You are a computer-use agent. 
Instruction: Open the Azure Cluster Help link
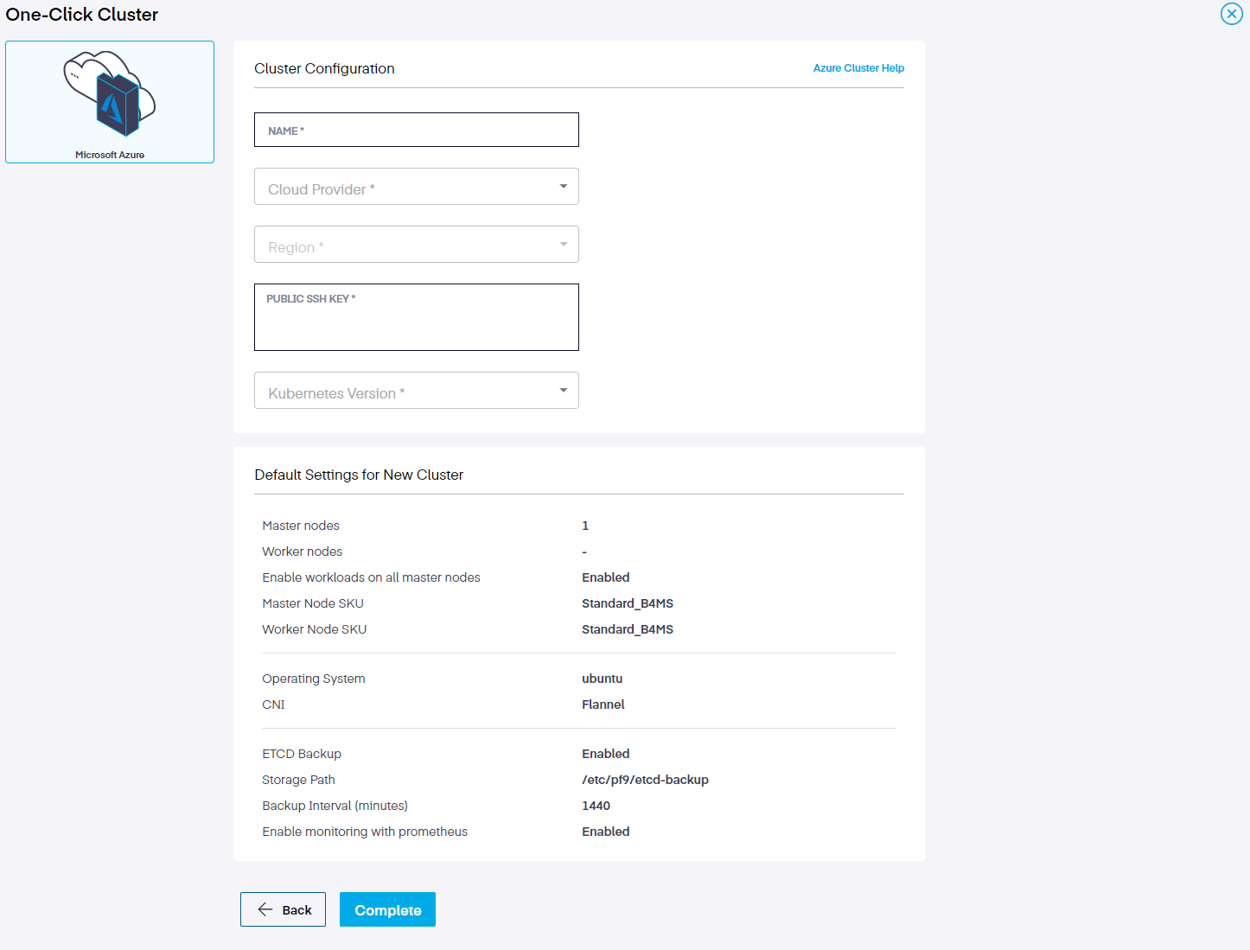point(858,67)
